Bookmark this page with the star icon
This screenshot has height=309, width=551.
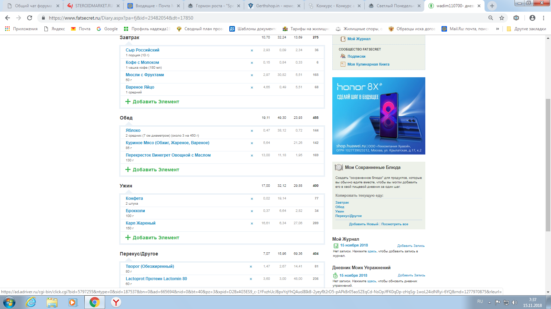click(502, 18)
